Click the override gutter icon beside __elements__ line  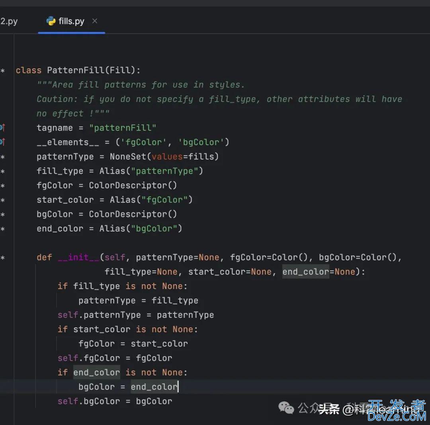coord(2,141)
